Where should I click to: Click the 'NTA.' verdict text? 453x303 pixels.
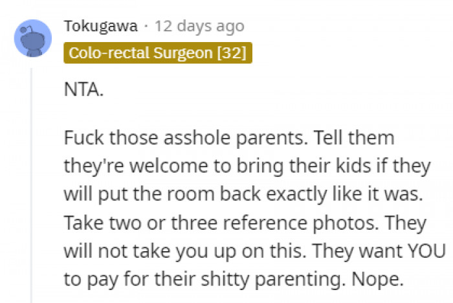click(83, 89)
